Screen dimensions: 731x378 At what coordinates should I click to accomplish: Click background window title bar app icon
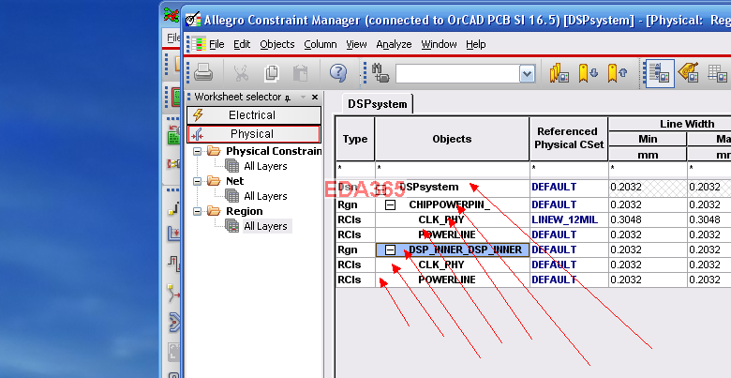172,14
